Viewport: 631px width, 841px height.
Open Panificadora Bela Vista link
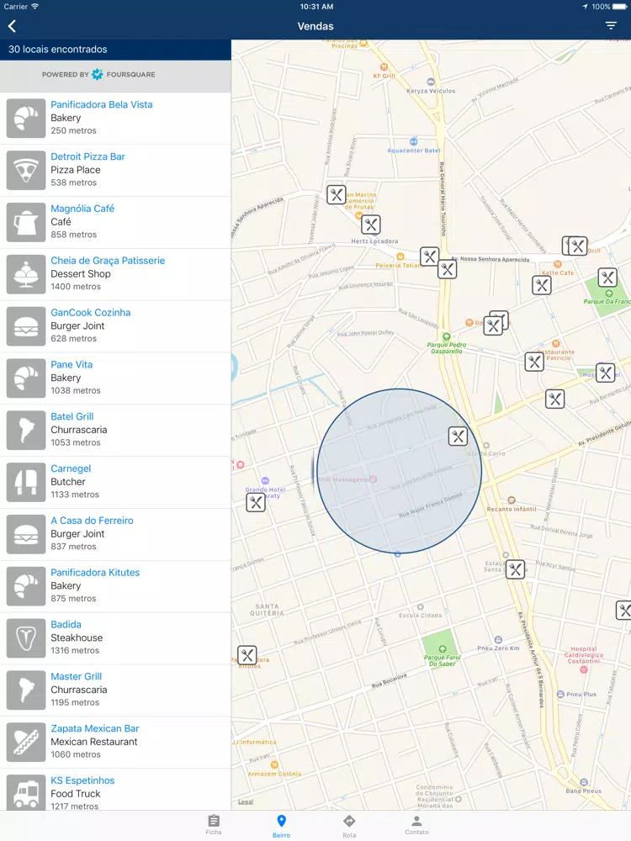tap(102, 104)
